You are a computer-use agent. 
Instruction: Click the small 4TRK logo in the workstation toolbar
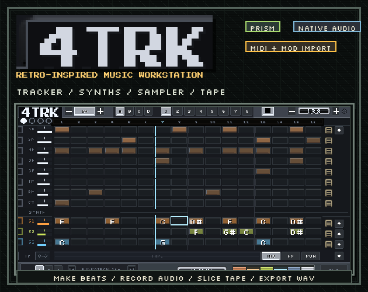click(x=40, y=112)
